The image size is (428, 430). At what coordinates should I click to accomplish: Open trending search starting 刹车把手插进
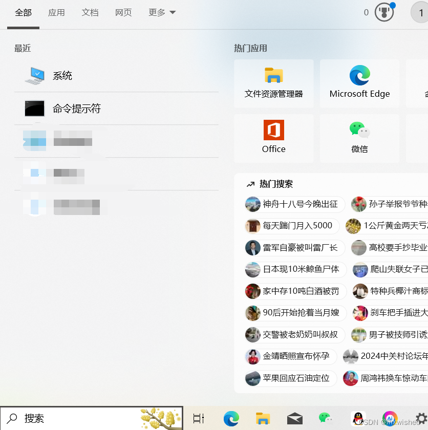[x=390, y=313]
